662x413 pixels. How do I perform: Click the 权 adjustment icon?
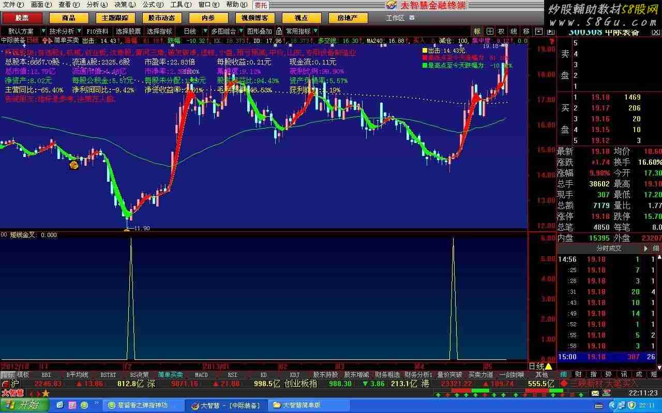(x=501, y=31)
